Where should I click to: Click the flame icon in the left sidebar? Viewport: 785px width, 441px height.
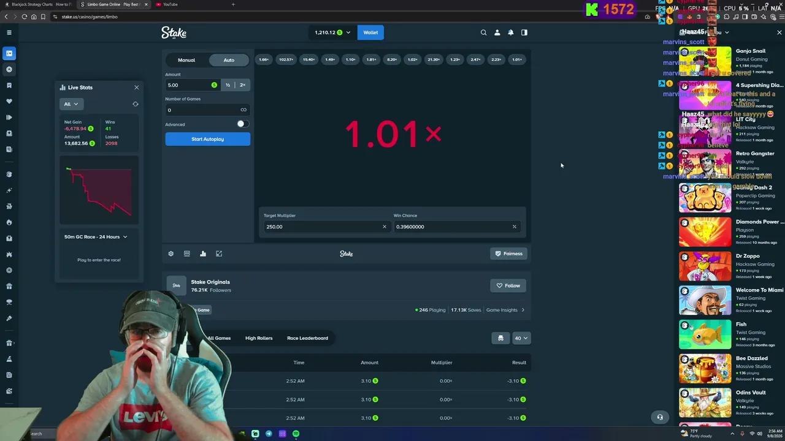point(9,222)
